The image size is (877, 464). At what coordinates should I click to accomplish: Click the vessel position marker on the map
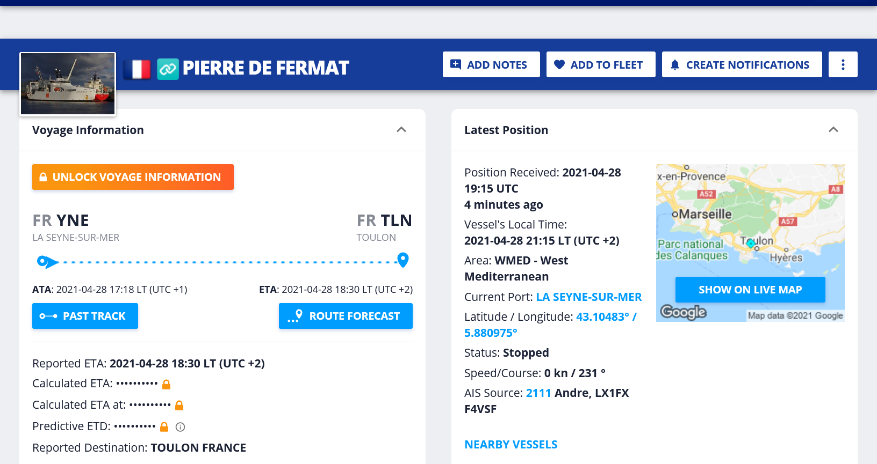pyautogui.click(x=751, y=244)
